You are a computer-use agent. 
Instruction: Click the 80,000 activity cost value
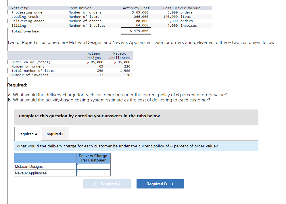(x=142, y=21)
